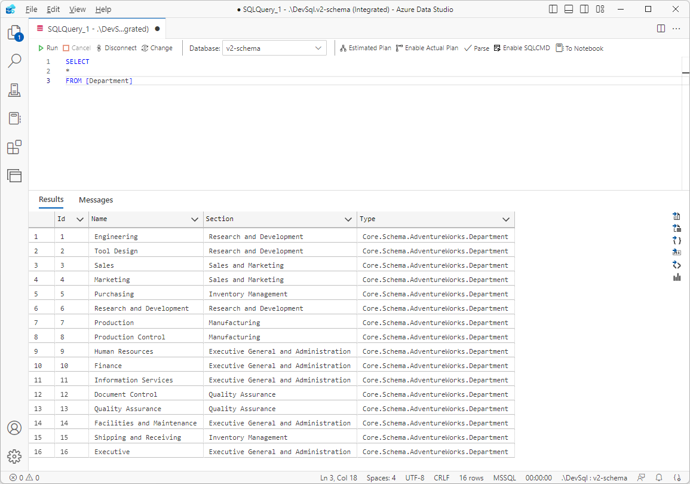Click the .\DevSql : v2-schema connection status
The width and height of the screenshot is (690, 484).
point(594,478)
